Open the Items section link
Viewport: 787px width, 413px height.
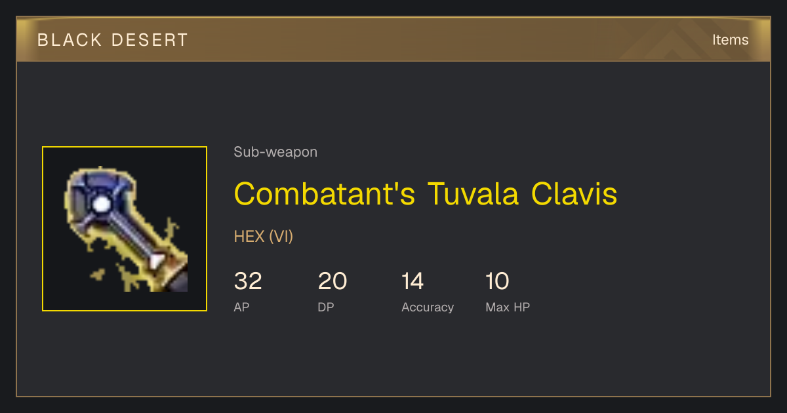click(x=730, y=39)
